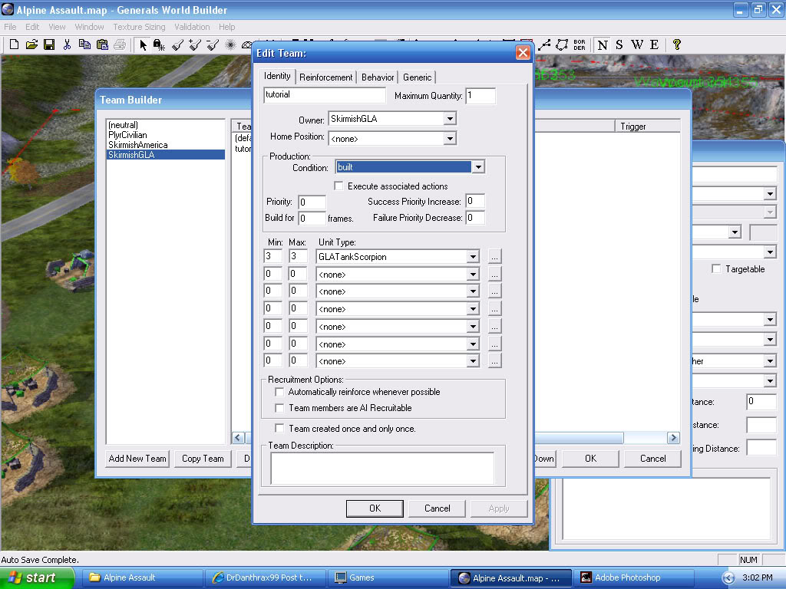This screenshot has height=589, width=786.
Task: Click the Success Priority Increase field
Action: pyautogui.click(x=474, y=202)
